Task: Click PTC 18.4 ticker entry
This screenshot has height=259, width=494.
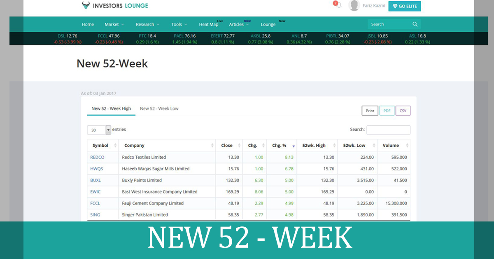Action: click(x=147, y=39)
